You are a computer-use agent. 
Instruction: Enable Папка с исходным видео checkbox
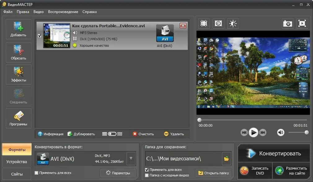[147, 175]
